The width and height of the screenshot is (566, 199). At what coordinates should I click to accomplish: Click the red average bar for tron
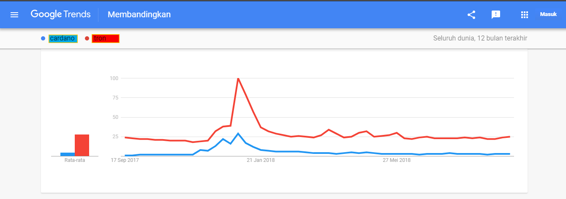82,145
